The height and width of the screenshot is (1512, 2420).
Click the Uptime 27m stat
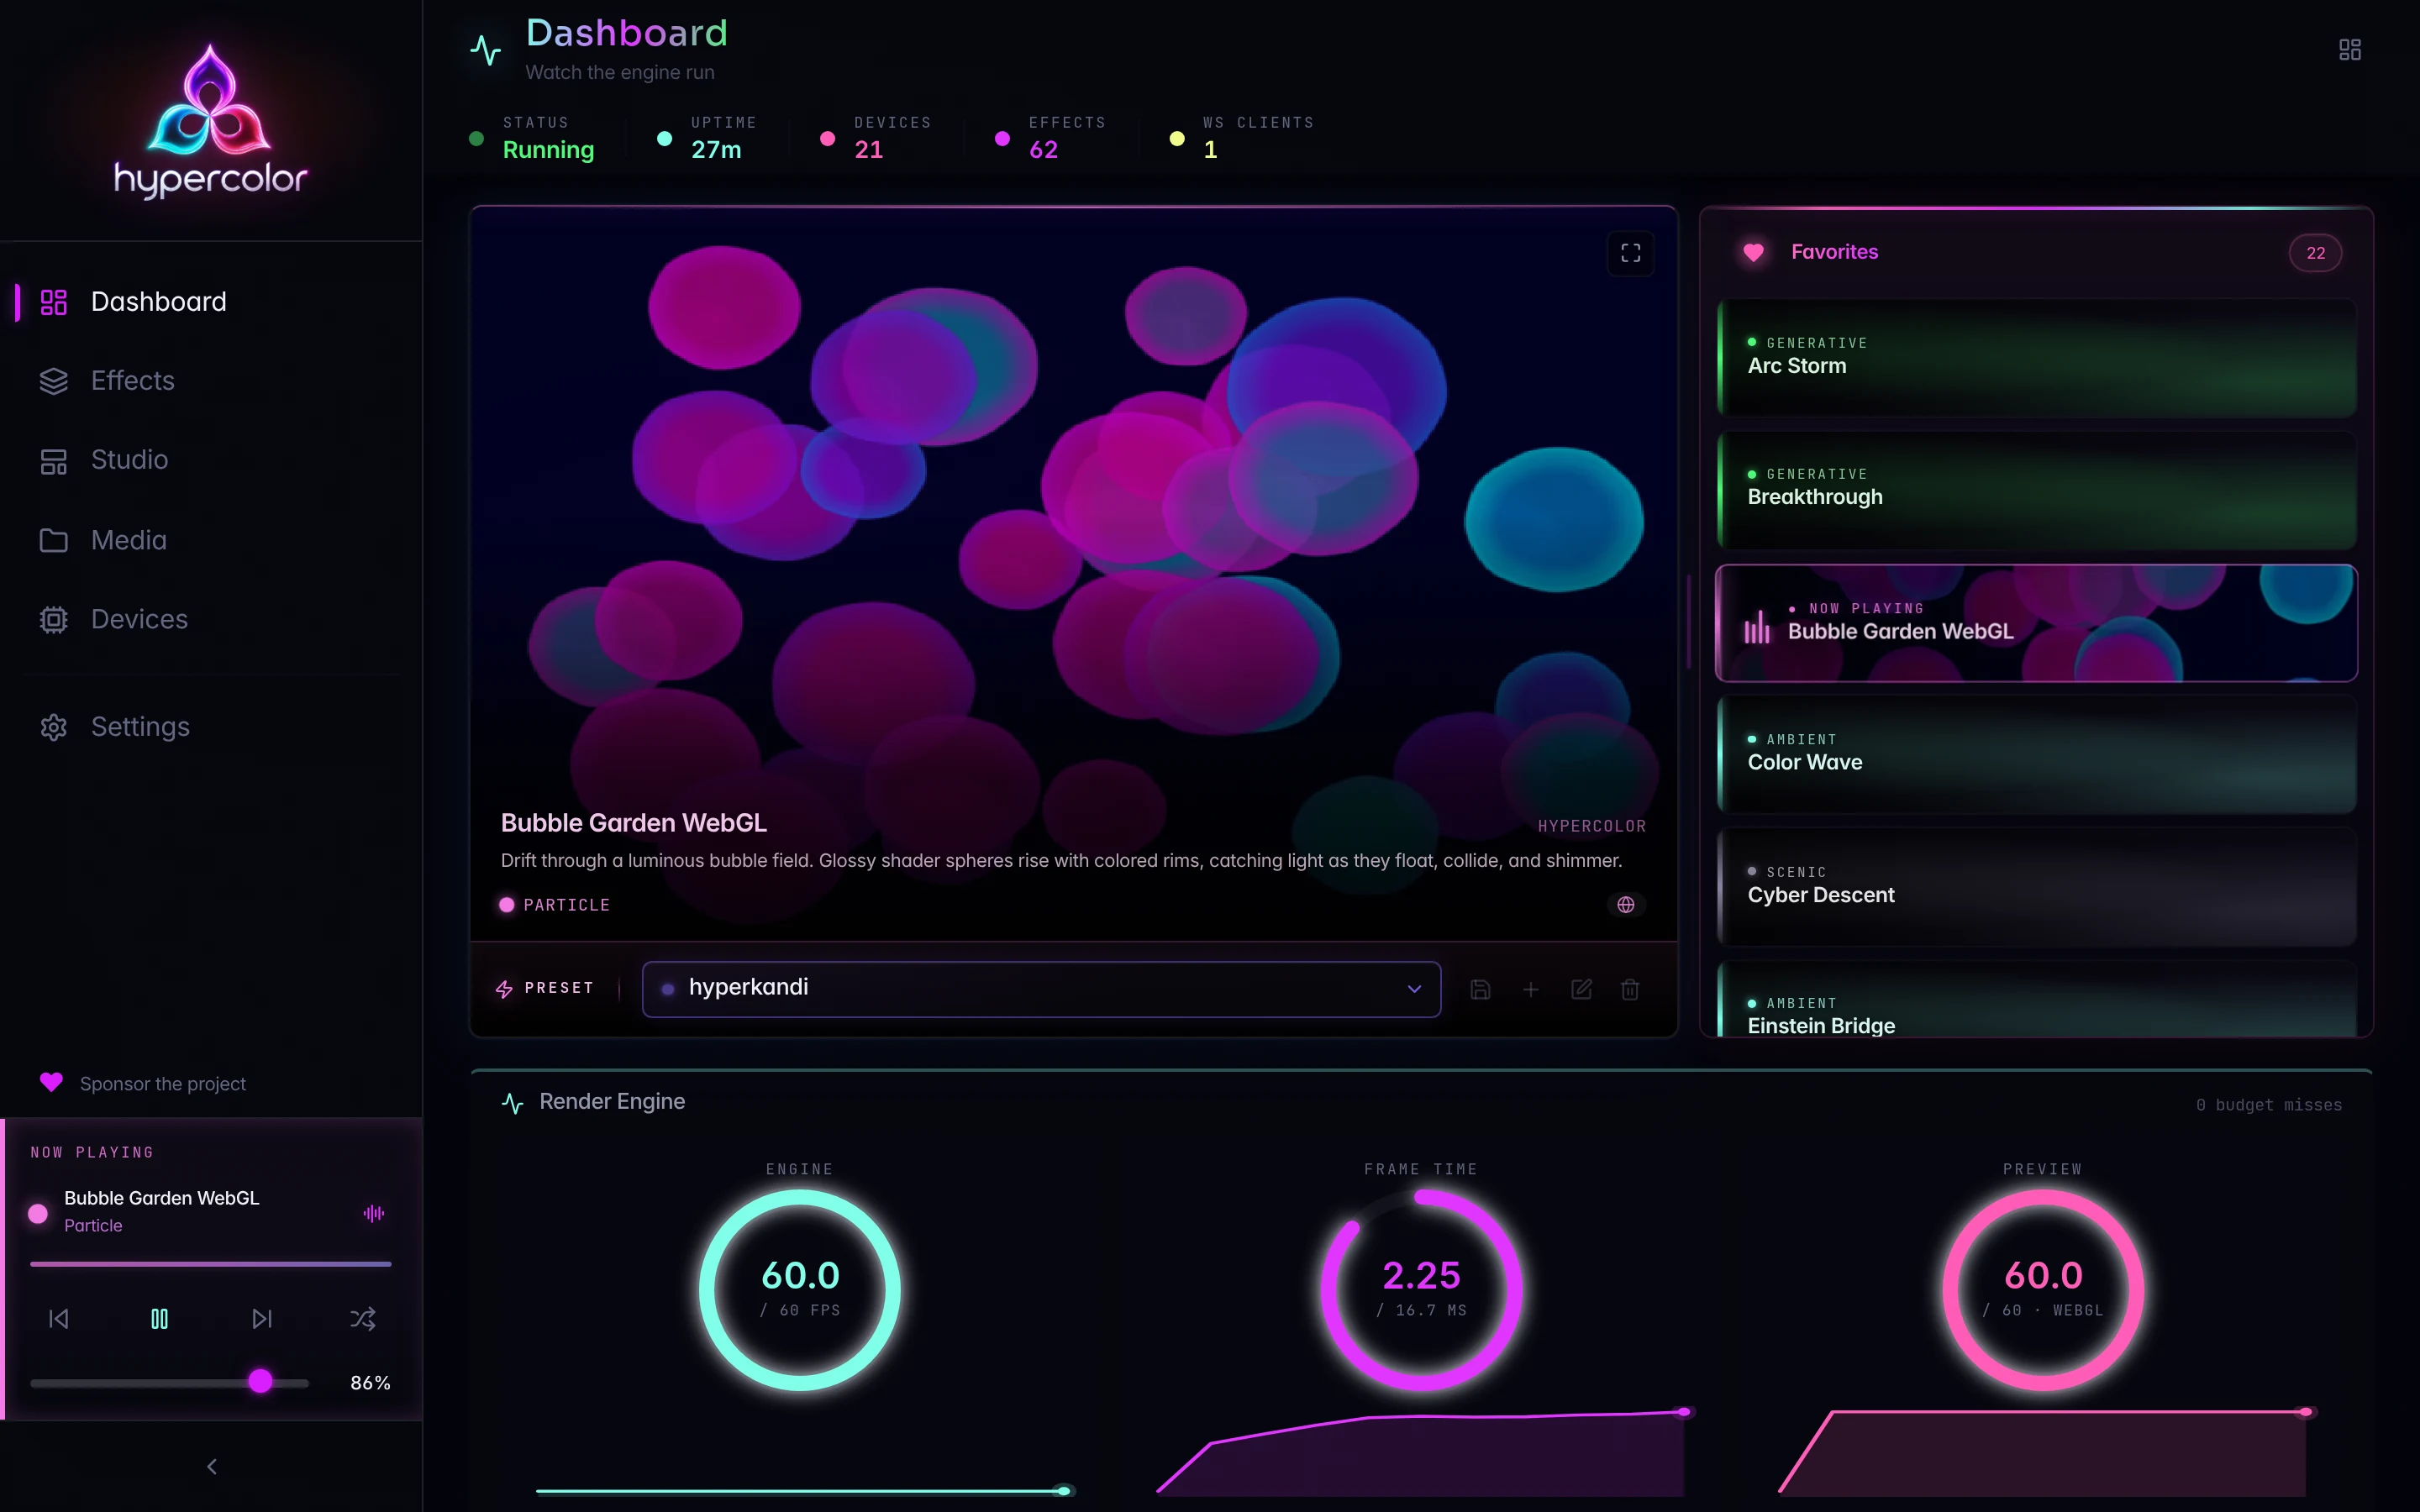coord(707,138)
